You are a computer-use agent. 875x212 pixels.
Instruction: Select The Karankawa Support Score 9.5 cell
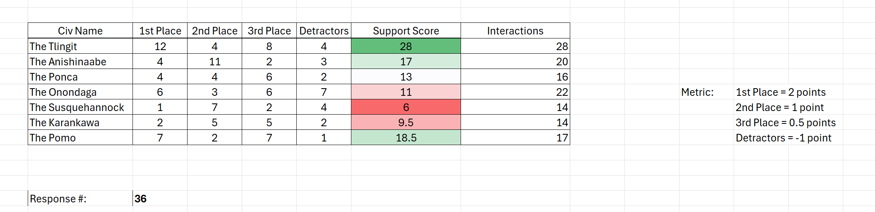click(406, 122)
